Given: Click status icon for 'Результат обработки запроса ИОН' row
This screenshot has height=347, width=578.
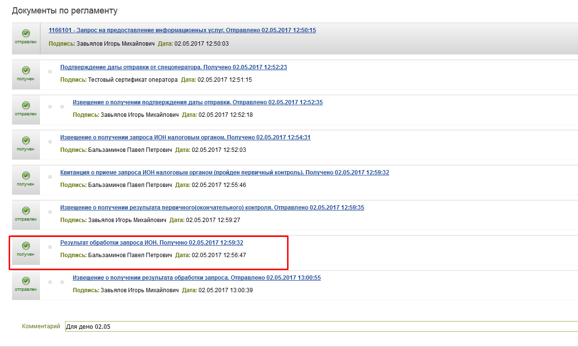Looking at the screenshot, I should coord(26,246).
